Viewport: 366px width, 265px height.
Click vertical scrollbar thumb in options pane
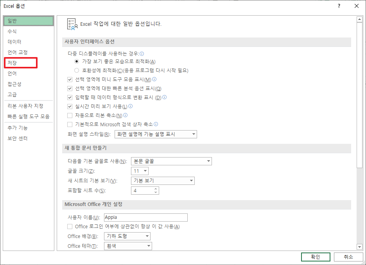(359, 95)
